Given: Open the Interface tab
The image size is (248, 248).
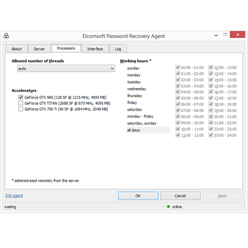Looking at the screenshot, I should pos(95,49).
